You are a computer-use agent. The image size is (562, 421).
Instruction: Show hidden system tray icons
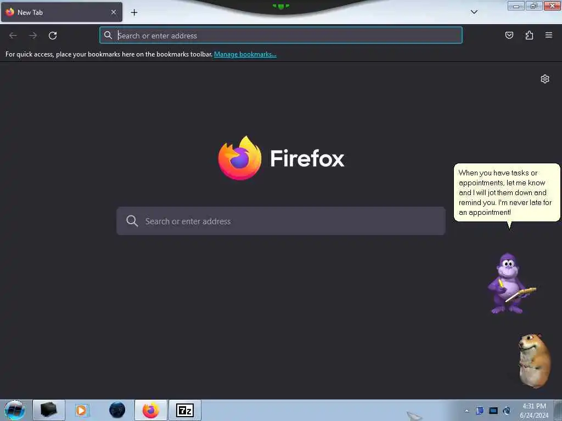click(x=467, y=411)
